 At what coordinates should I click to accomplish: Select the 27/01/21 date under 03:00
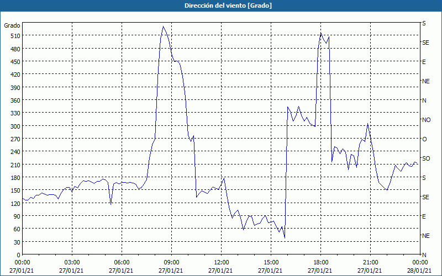coord(72,270)
